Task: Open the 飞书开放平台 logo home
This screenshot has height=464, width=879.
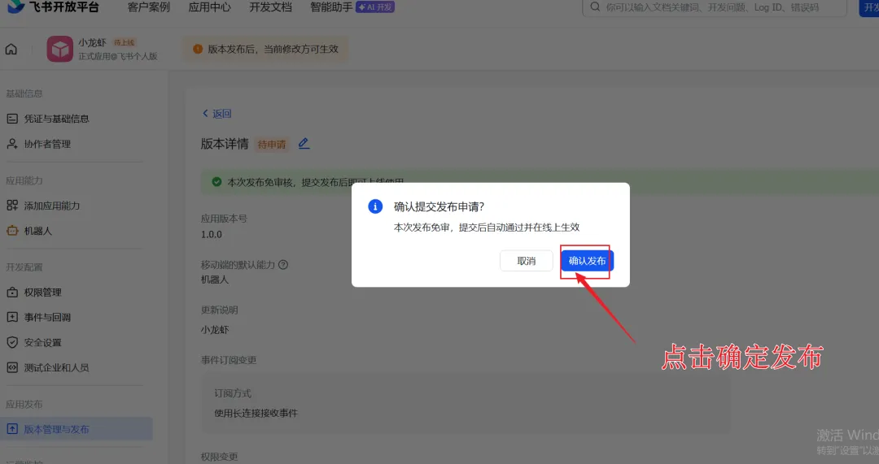Action: pos(53,7)
